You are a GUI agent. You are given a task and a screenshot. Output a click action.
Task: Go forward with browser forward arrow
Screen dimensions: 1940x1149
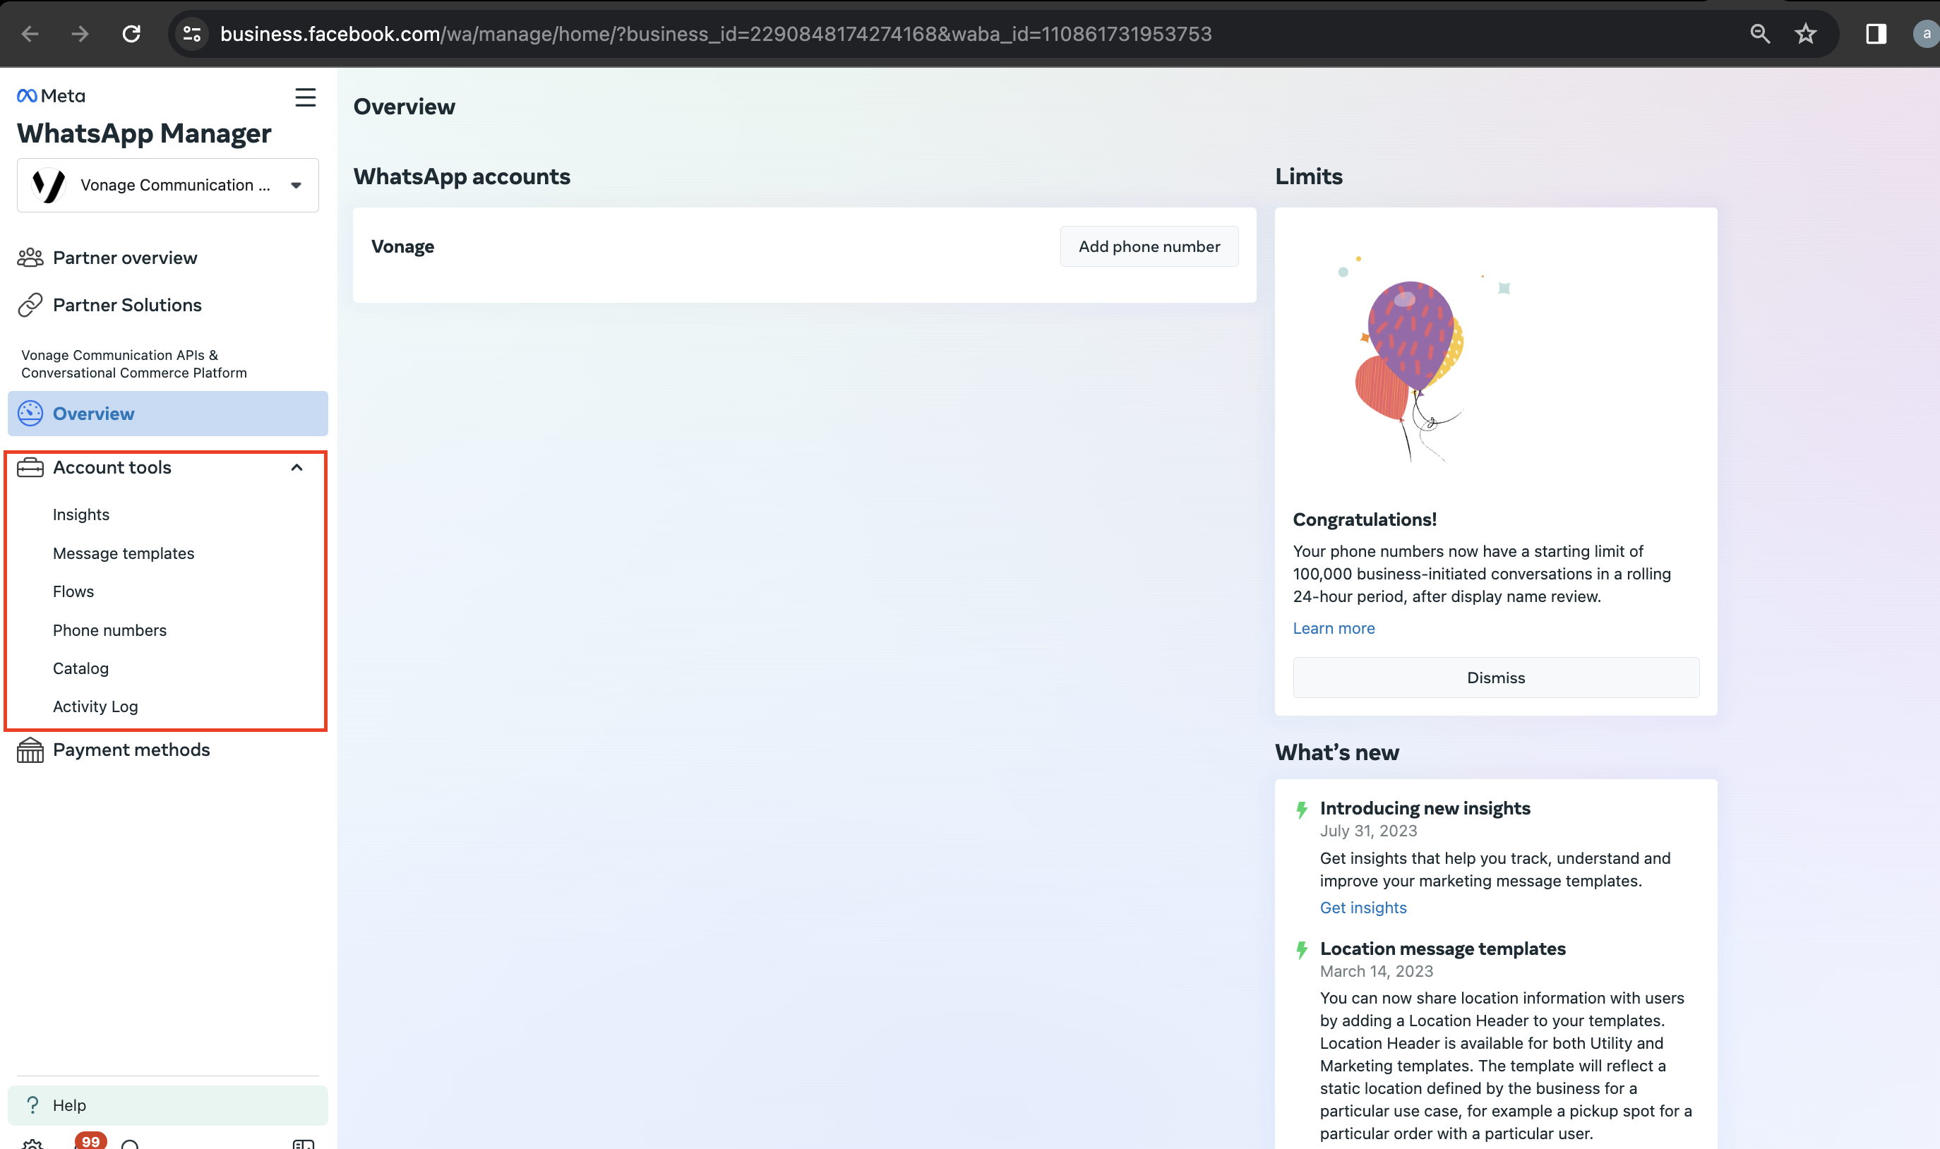pos(80,33)
